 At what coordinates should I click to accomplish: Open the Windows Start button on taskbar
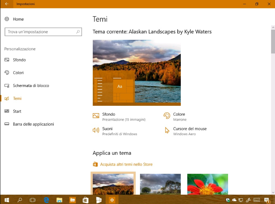7,200
